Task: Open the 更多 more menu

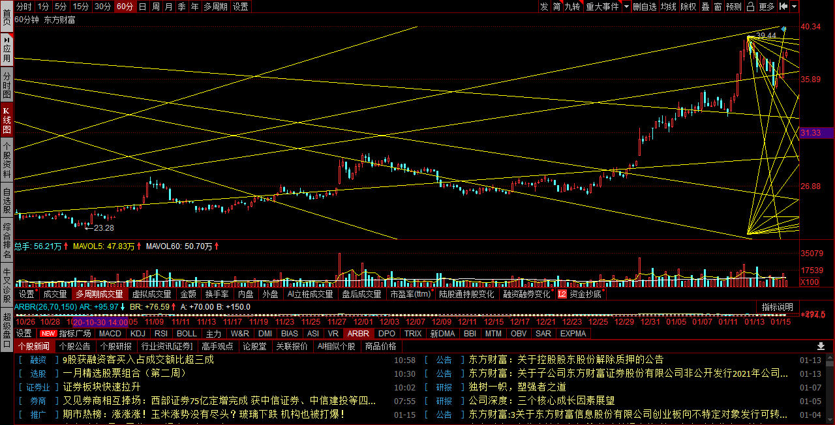Action: [x=767, y=7]
